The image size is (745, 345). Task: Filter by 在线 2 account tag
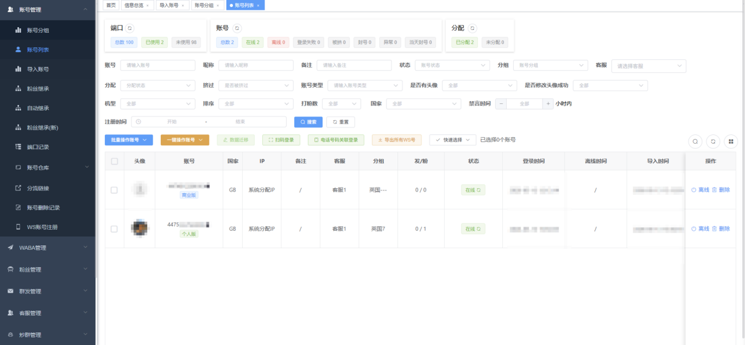coord(253,42)
